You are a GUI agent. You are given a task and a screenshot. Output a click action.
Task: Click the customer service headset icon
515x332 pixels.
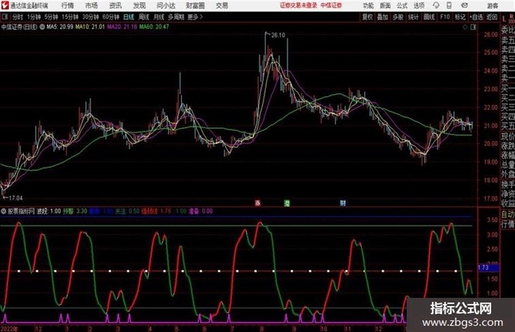[x=436, y=5]
